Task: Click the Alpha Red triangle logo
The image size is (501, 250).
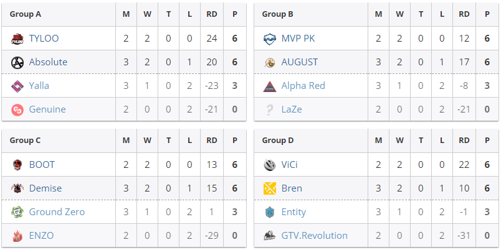Action: pyautogui.click(x=270, y=86)
